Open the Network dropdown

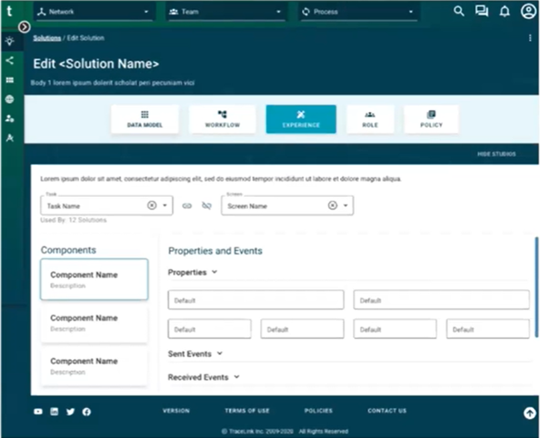pyautogui.click(x=94, y=12)
